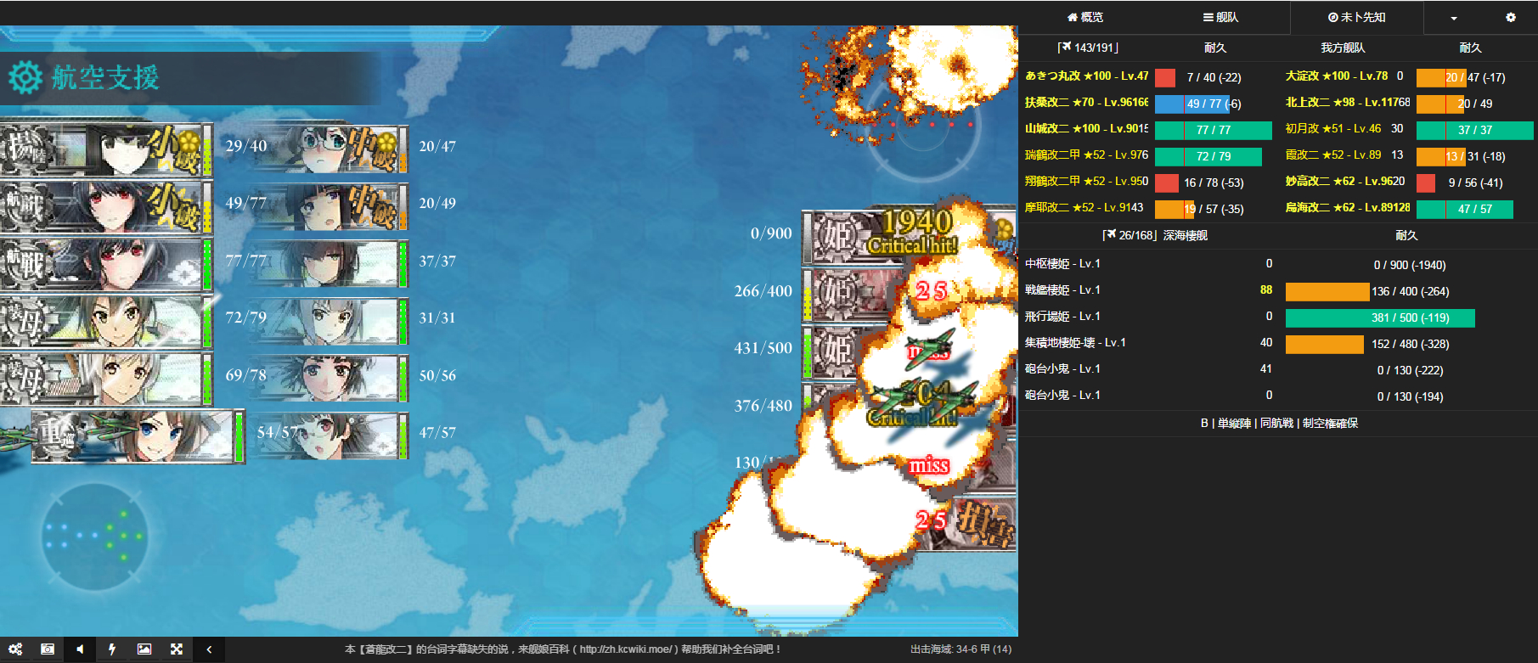Image resolution: width=1538 pixels, height=663 pixels.
Task: Click the in-game ship card with 54/57 HP
Action: click(138, 435)
